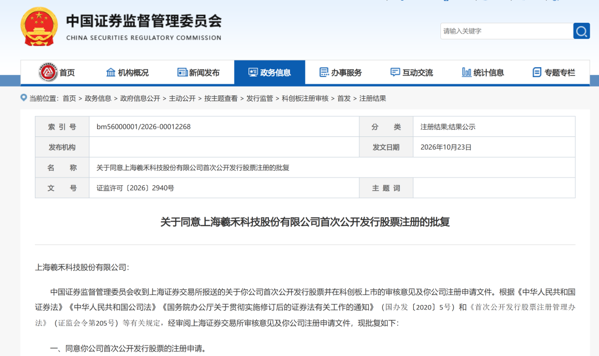The image size is (599, 356).
Task: Focus the 请输入关键字 search field
Action: [x=506, y=31]
